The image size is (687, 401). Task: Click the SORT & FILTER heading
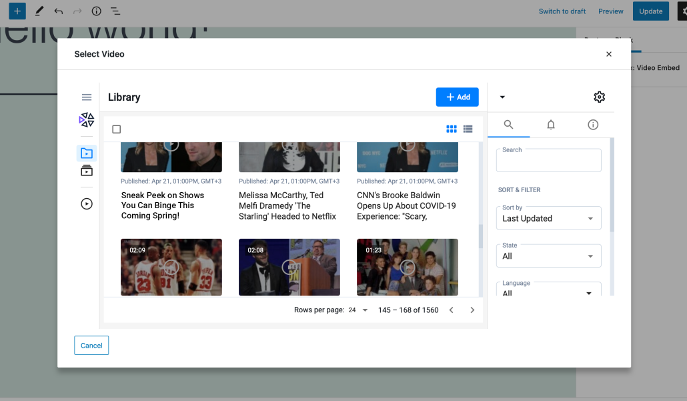click(519, 189)
